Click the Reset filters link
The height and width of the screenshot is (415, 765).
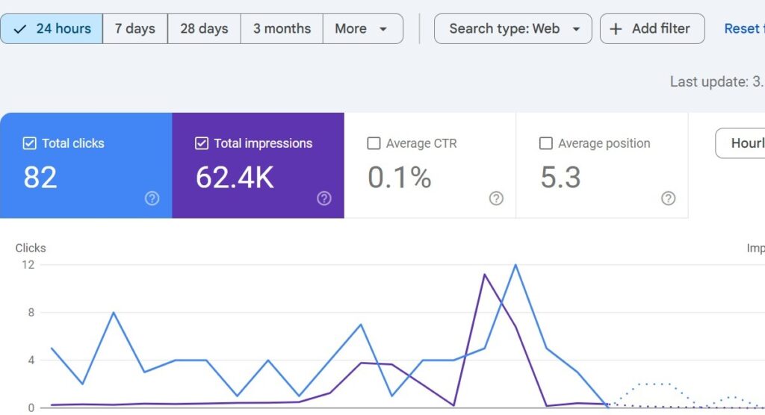(743, 29)
